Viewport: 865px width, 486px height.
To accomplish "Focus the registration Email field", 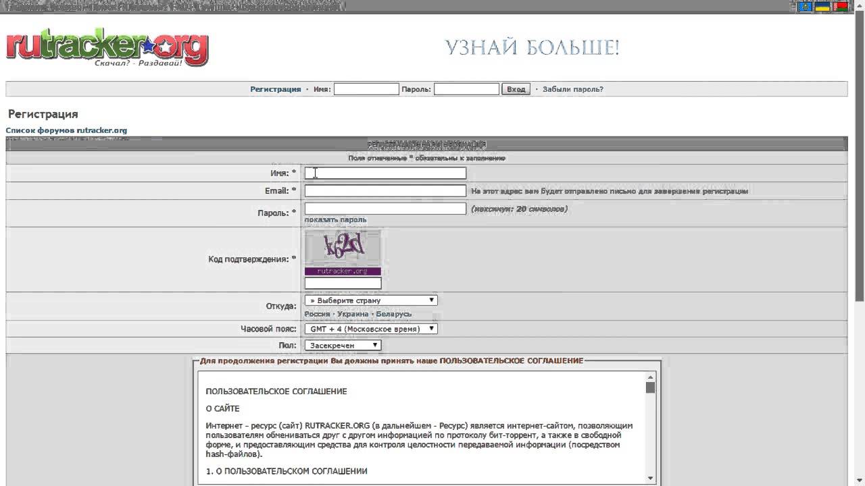I will pos(385,191).
